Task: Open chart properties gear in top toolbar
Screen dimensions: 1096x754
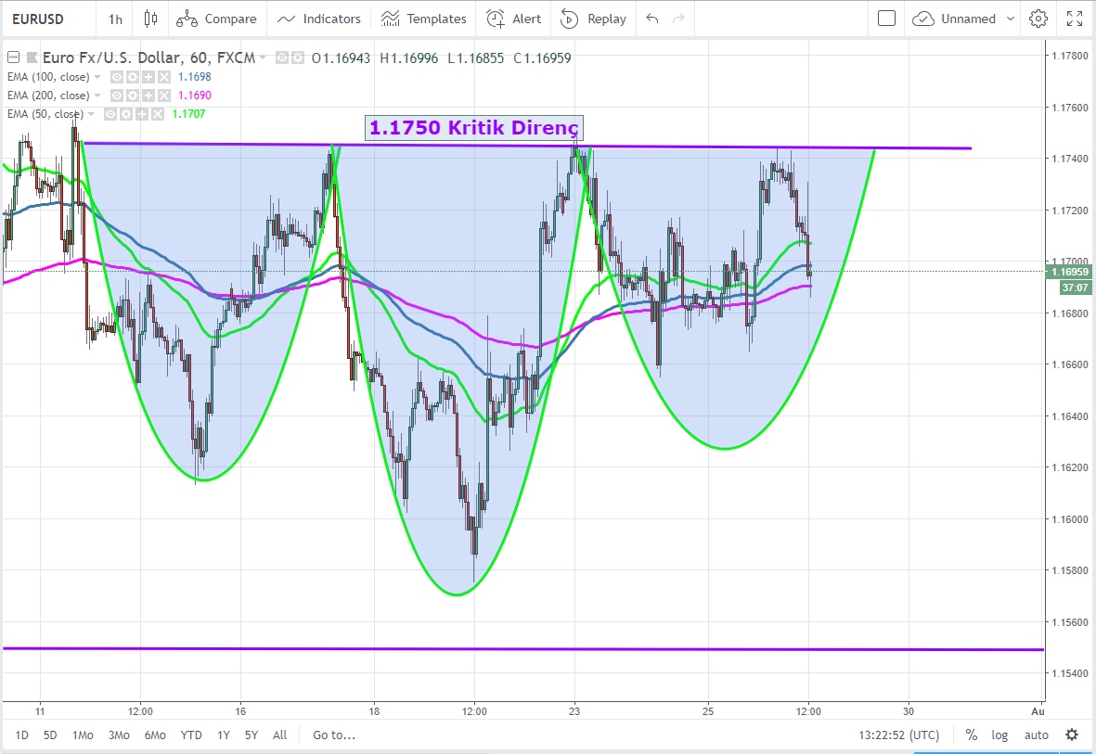Action: [x=1038, y=19]
